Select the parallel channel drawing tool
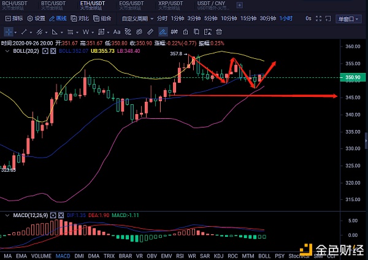 click(39, 32)
